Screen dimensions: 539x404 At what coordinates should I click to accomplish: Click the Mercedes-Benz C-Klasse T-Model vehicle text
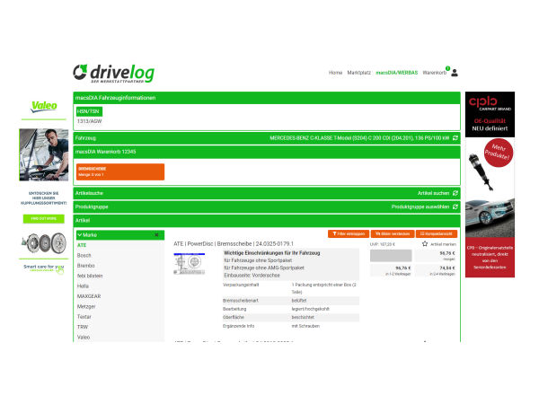coord(359,138)
